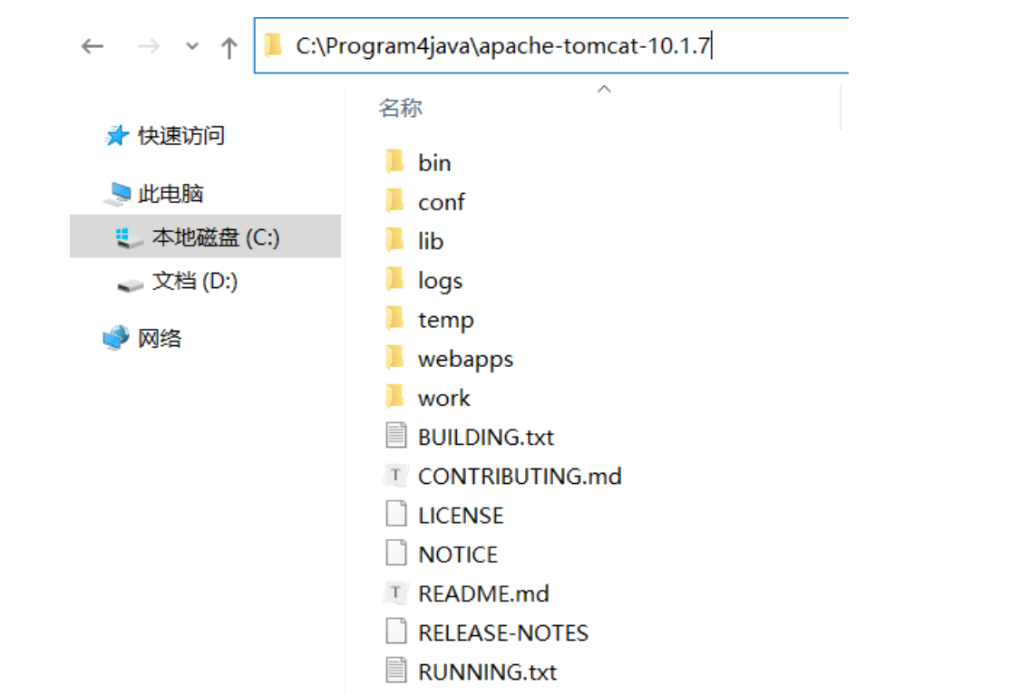Image resolution: width=1021 pixels, height=695 pixels.
Task: Select the conf folder icon
Action: 394,200
